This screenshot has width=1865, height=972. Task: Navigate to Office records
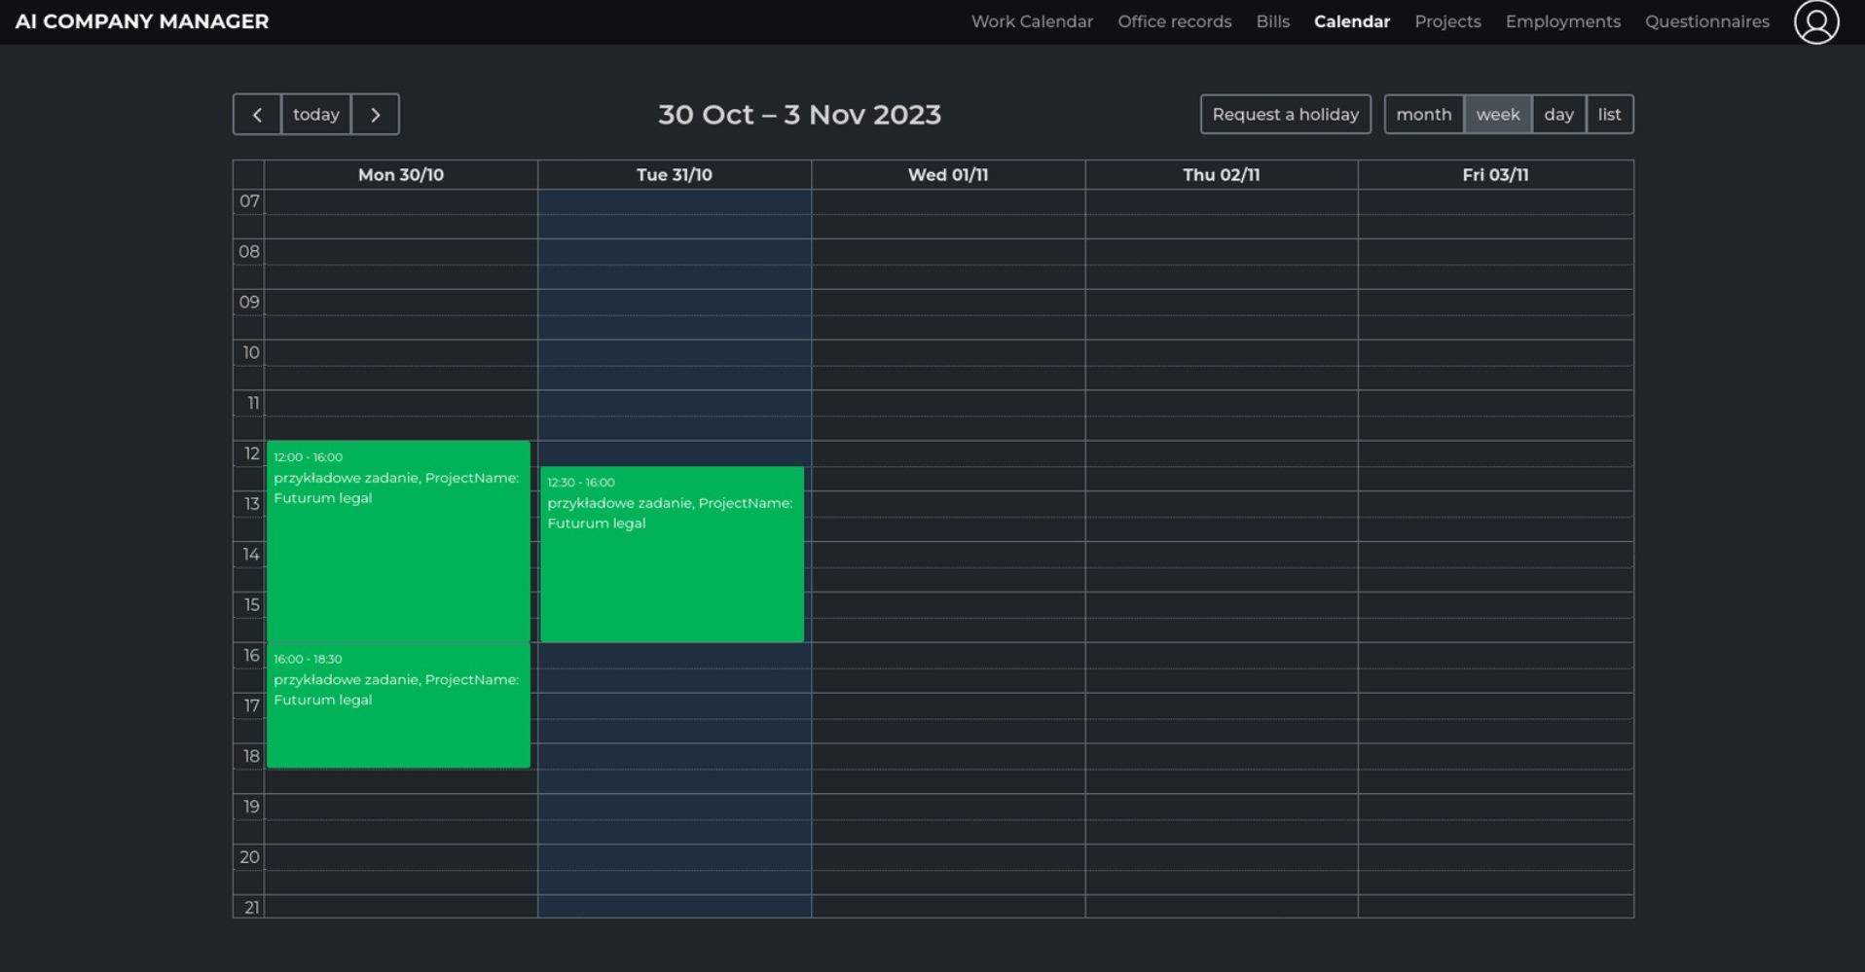click(1174, 21)
